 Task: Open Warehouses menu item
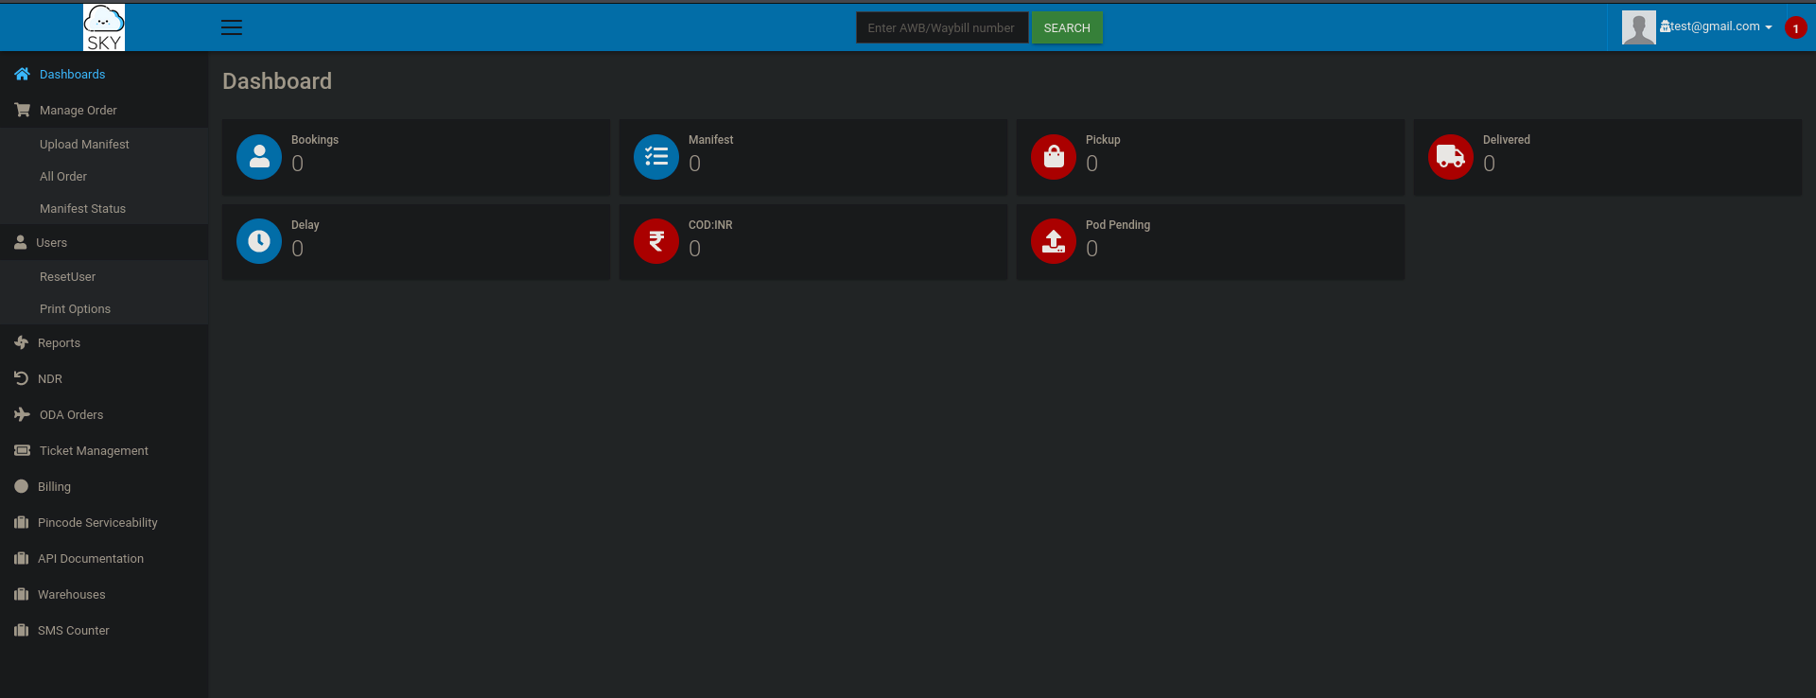pos(104,594)
